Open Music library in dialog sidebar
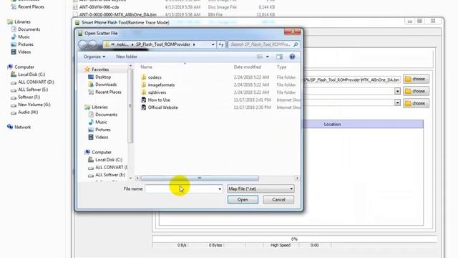 (101, 123)
